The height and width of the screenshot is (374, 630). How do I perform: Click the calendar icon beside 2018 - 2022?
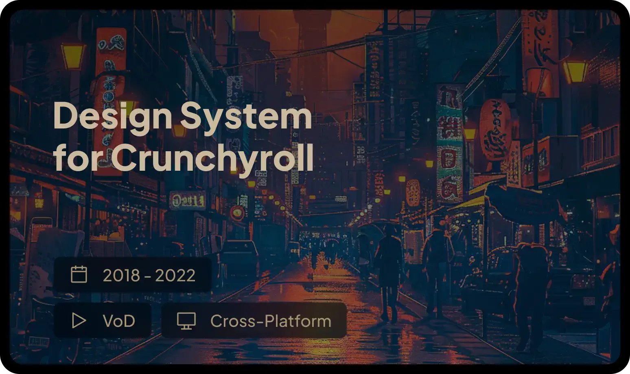pyautogui.click(x=79, y=274)
